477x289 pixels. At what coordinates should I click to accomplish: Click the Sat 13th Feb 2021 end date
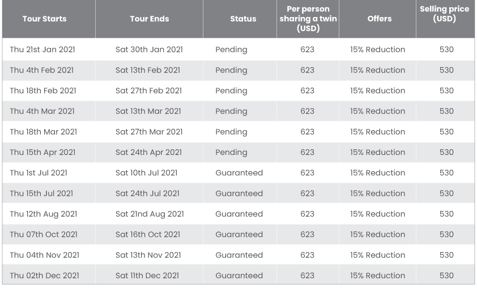click(148, 70)
